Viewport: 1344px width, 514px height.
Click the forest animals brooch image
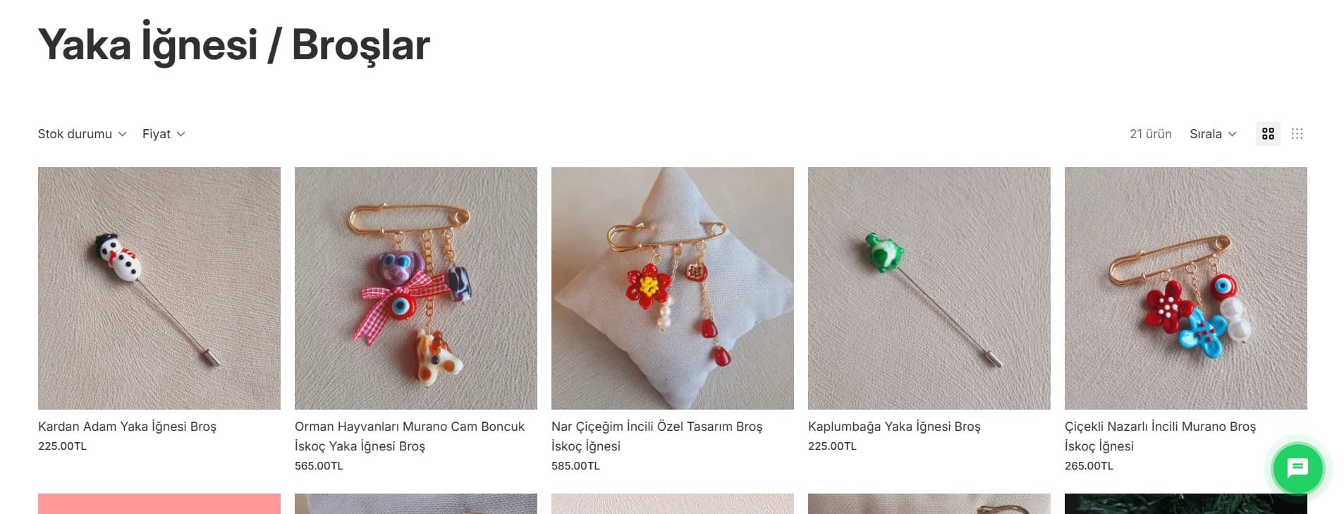pos(416,288)
